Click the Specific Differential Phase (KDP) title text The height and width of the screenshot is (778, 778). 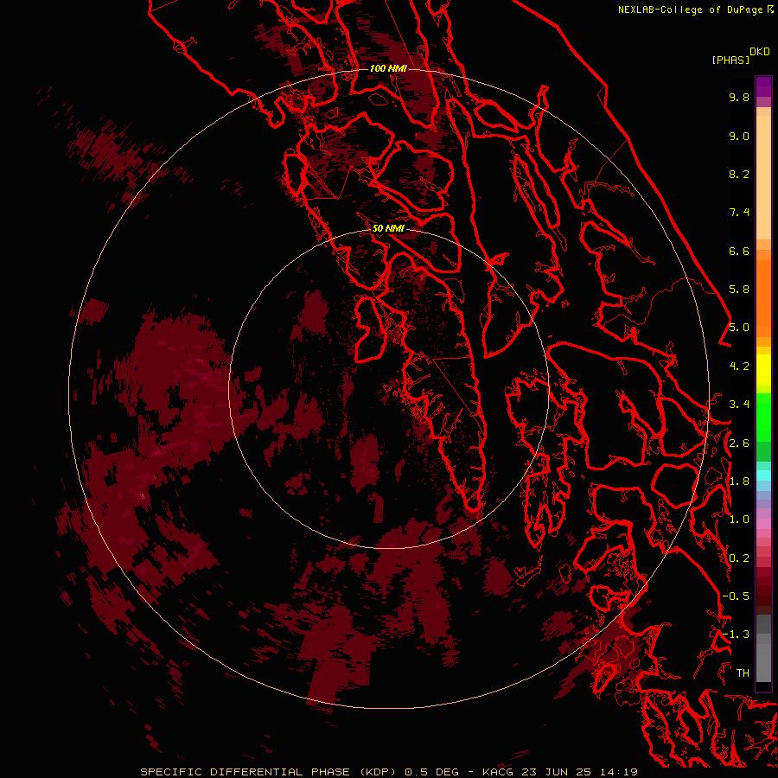click(269, 772)
